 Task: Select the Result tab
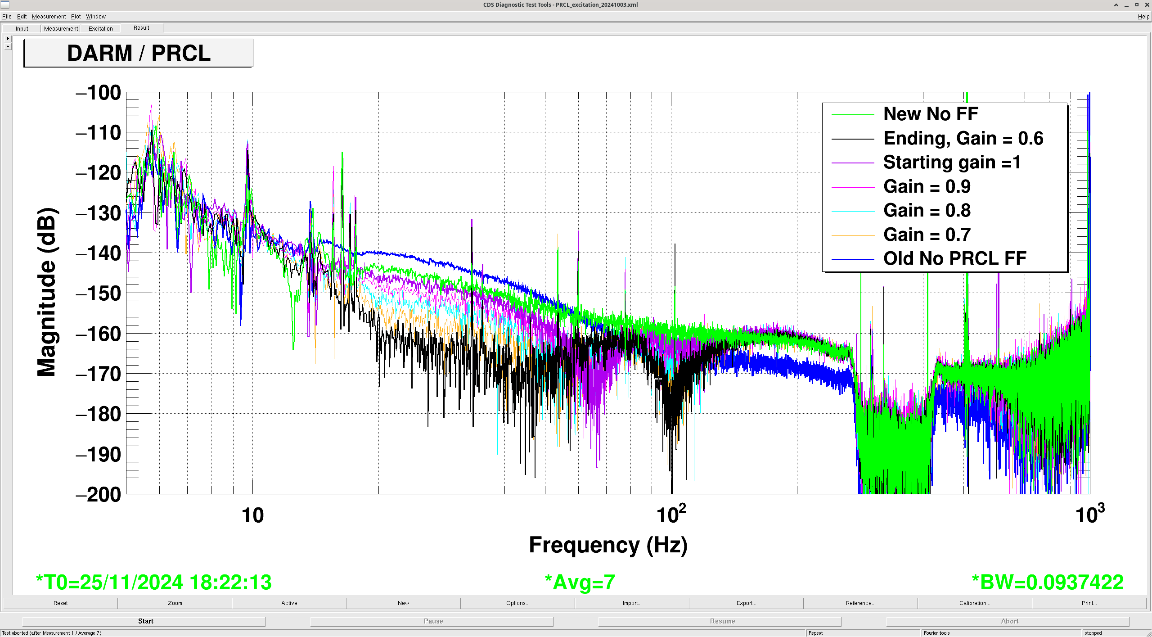(141, 28)
